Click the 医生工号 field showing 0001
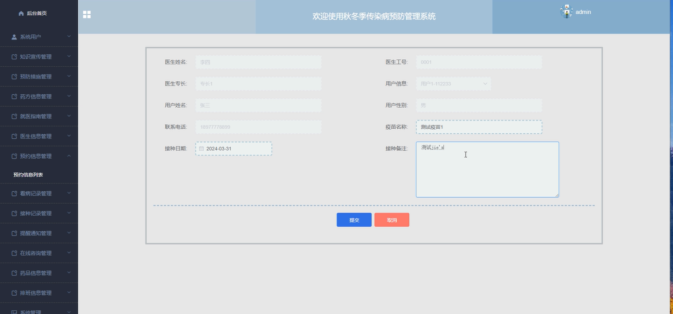This screenshot has width=673, height=314. tap(479, 62)
